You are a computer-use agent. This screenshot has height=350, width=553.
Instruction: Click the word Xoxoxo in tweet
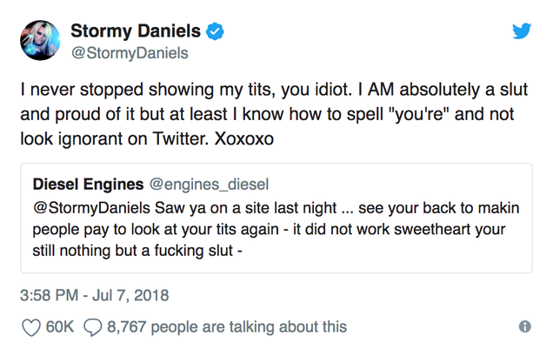tap(243, 138)
